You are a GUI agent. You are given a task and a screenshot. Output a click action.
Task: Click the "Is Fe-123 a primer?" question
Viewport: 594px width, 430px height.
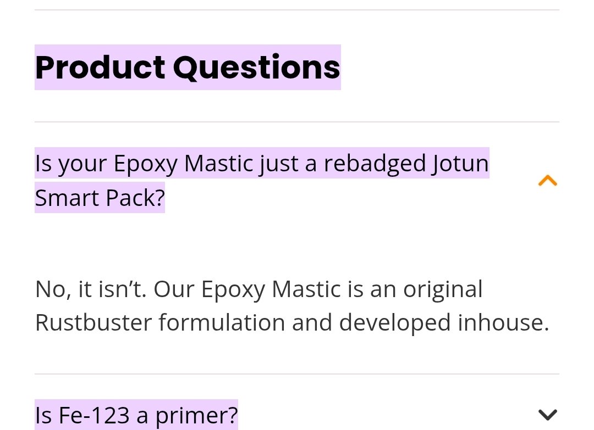click(x=136, y=415)
